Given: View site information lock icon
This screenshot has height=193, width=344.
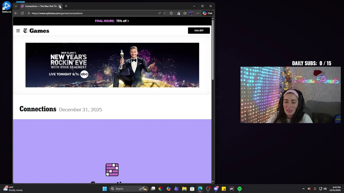Looking at the screenshot, I should (x=29, y=13).
